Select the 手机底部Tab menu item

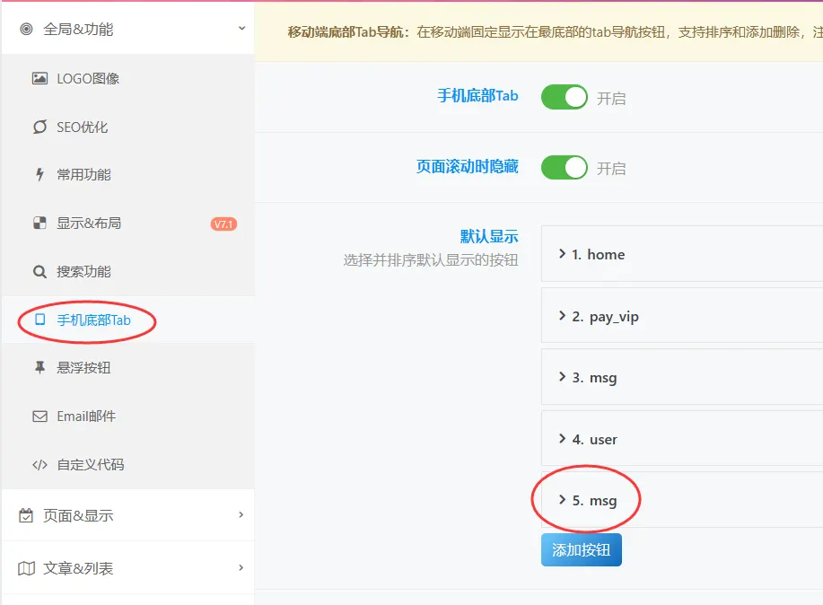(128, 320)
